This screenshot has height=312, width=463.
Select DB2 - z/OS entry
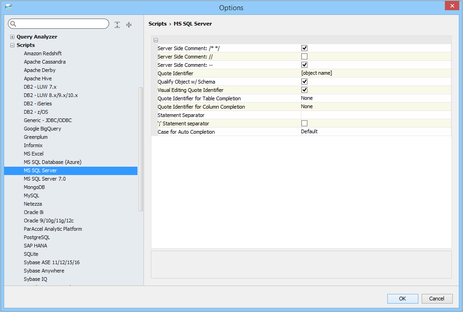[36, 112]
